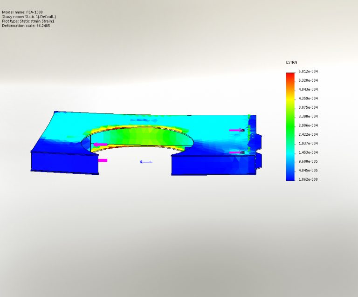This screenshot has width=358, height=297.
Task: Click the Study name Static 1 label
Action: tap(29, 16)
